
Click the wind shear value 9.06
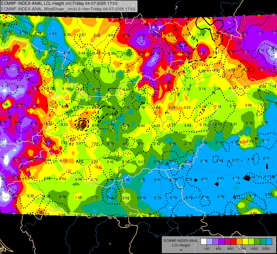[186, 35]
